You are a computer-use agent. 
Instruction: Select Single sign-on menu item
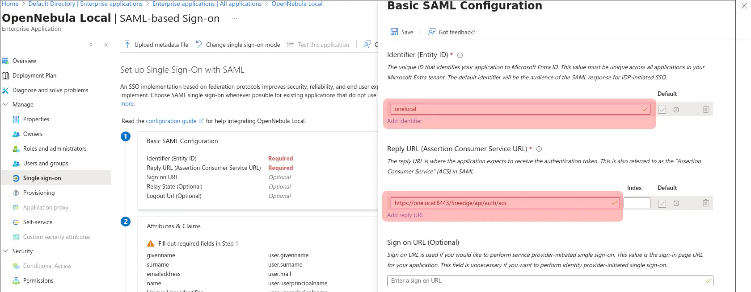(x=56, y=178)
